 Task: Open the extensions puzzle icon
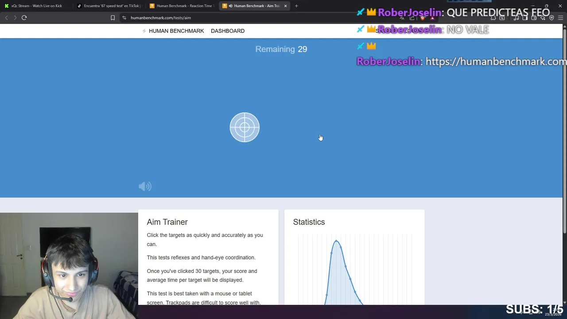493,18
